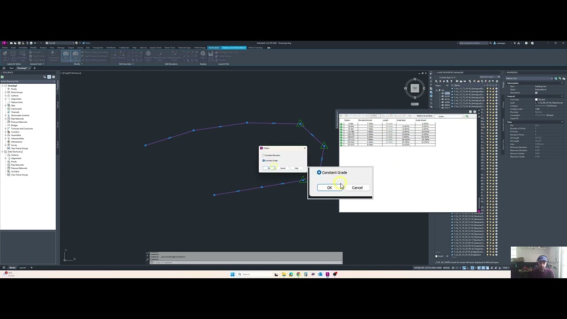This screenshot has height=319, width=567.
Task: Toggle the Edit Elevations ribbon button
Action: coord(75,56)
